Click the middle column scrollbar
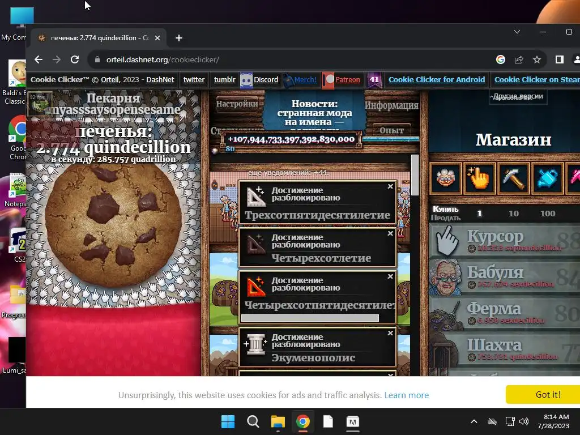The height and width of the screenshot is (435, 580). (415, 174)
